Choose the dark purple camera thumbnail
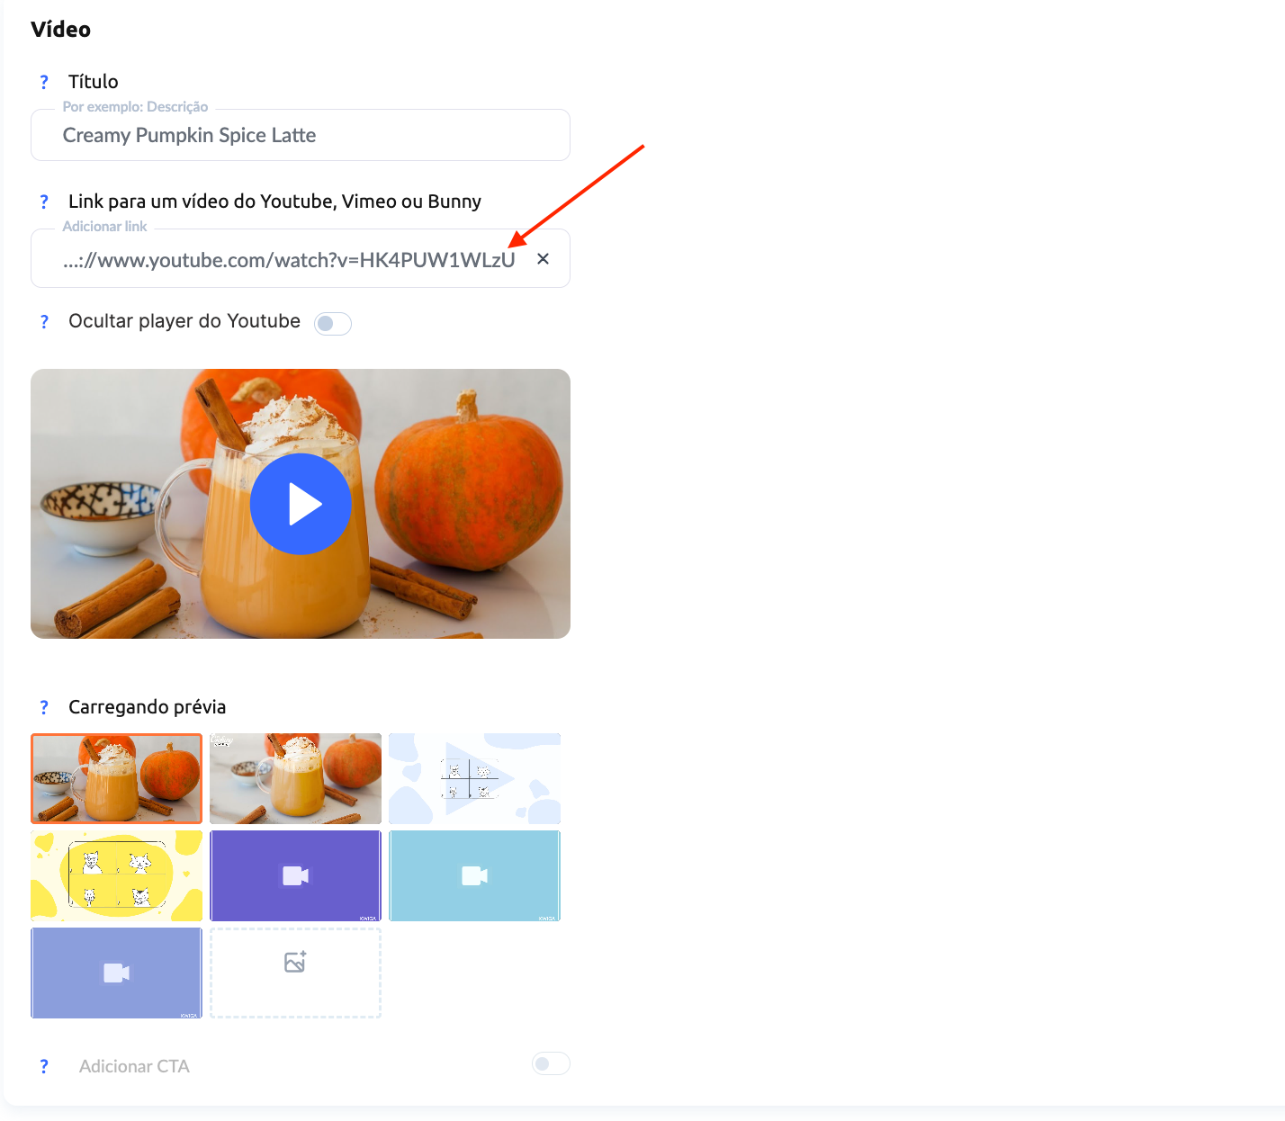 295,875
